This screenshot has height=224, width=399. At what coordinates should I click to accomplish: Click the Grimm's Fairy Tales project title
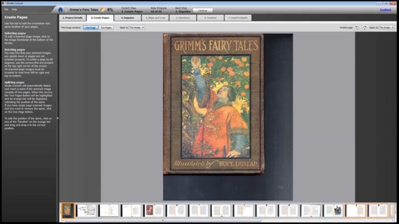[84, 10]
